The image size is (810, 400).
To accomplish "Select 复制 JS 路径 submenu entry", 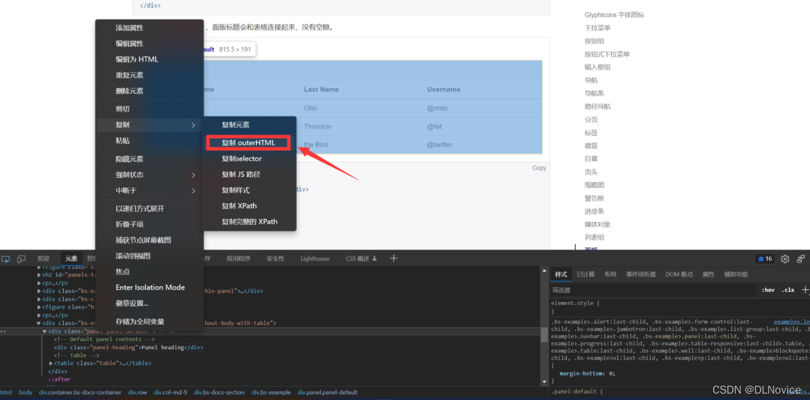I will 241,174.
